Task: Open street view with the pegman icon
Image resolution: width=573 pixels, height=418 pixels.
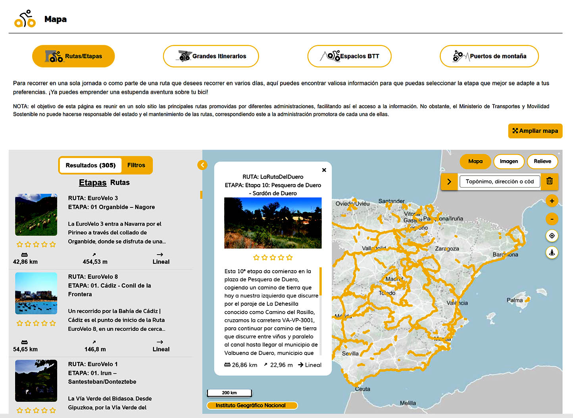Action: 552,253
